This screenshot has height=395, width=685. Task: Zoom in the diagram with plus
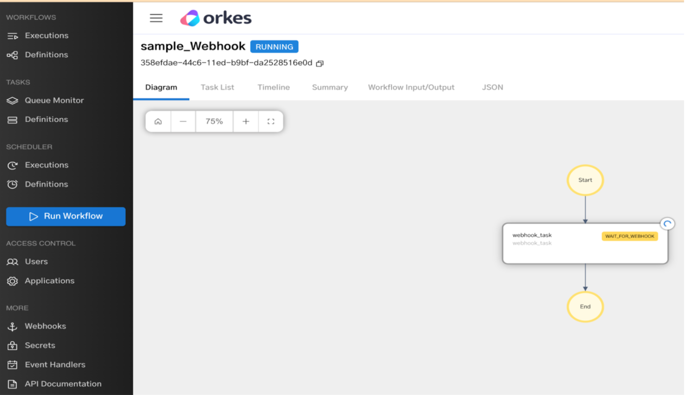246,121
